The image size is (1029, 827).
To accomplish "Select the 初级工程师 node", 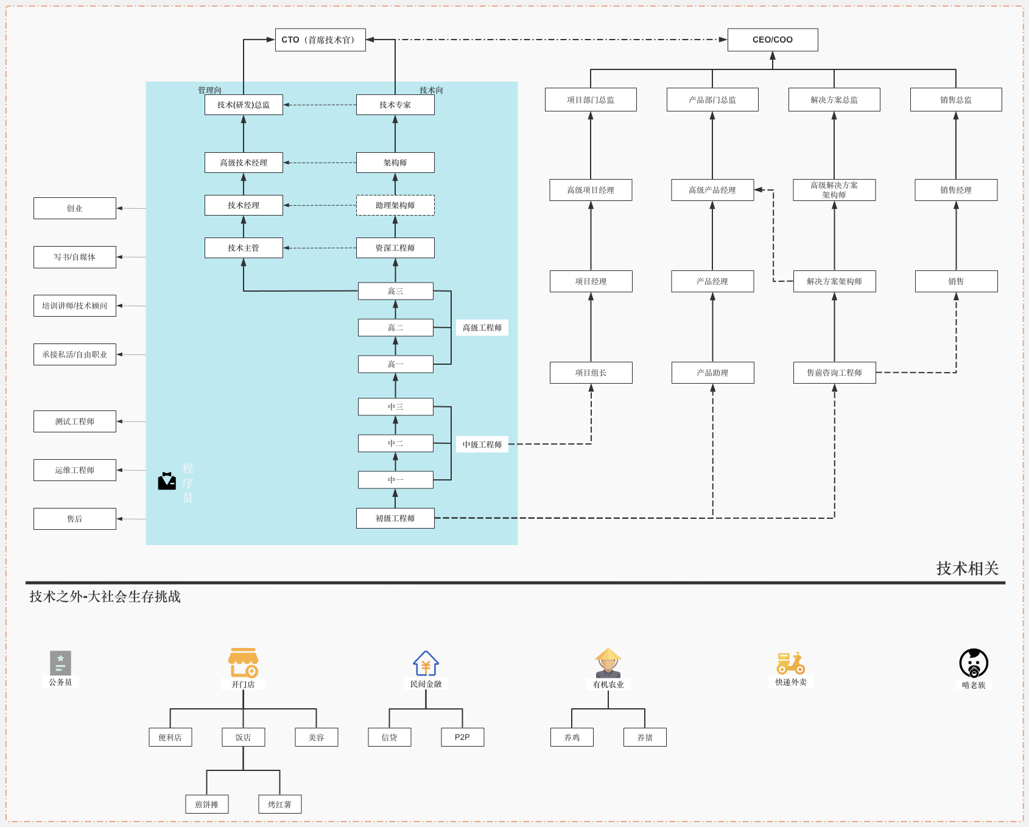I will [395, 518].
